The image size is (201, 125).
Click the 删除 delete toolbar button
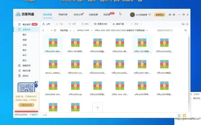85,24
